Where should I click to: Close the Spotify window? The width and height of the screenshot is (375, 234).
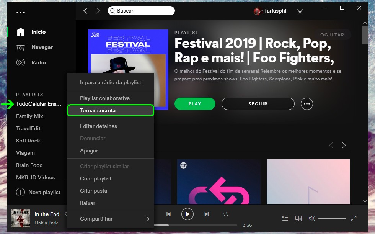coord(359,8)
